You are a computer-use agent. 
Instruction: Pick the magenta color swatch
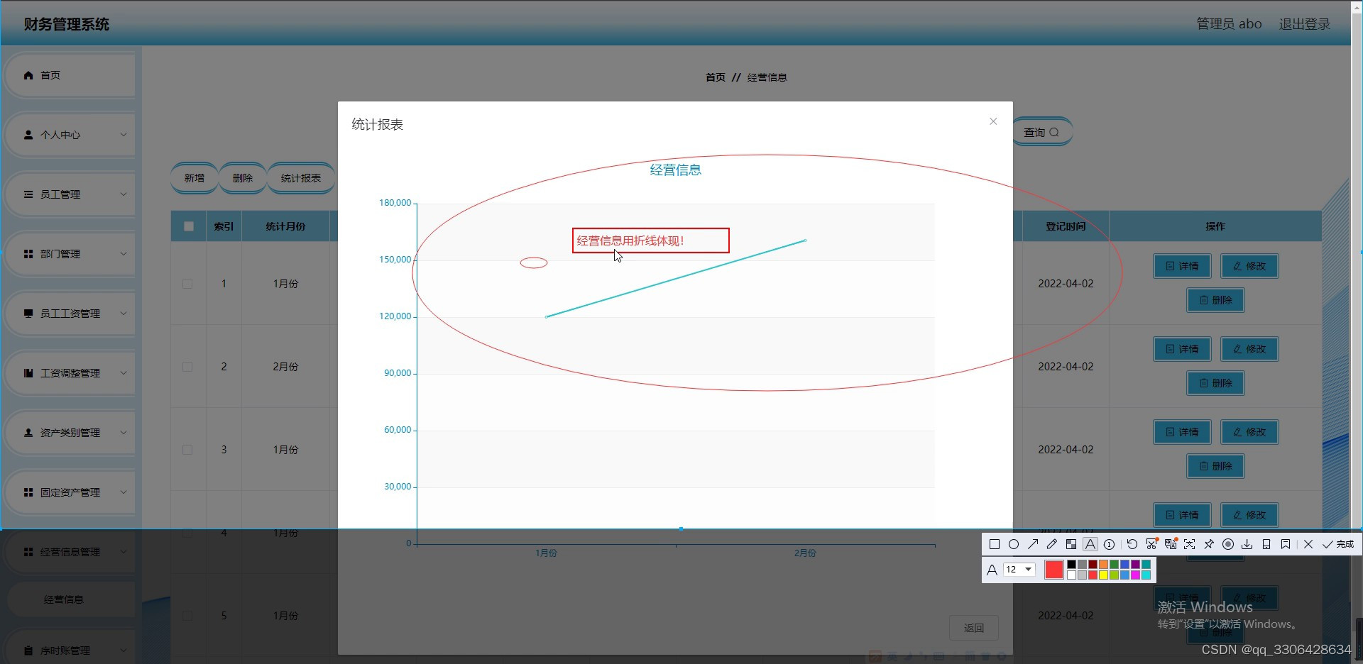1135,575
